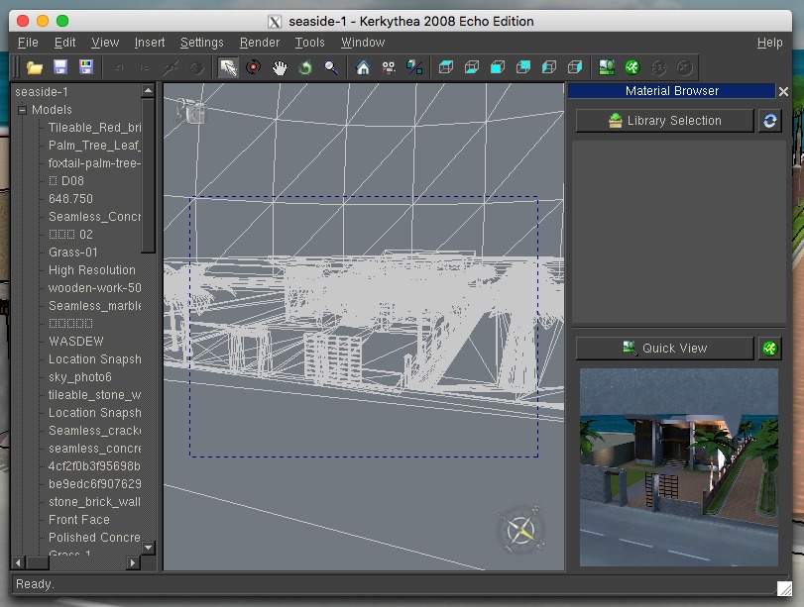804x607 pixels.
Task: Select the foxtail-palm-tree model item
Action: pyautogui.click(x=94, y=163)
